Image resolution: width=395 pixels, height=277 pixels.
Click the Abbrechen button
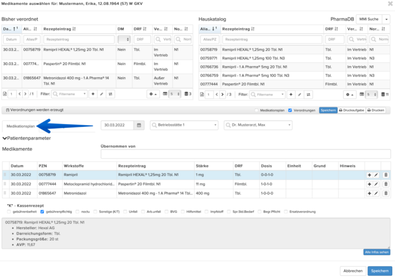(x=353, y=271)
